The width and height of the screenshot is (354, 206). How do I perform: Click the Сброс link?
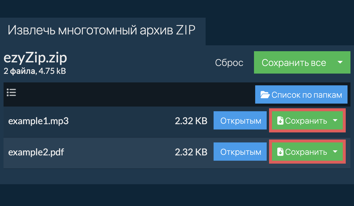(229, 63)
